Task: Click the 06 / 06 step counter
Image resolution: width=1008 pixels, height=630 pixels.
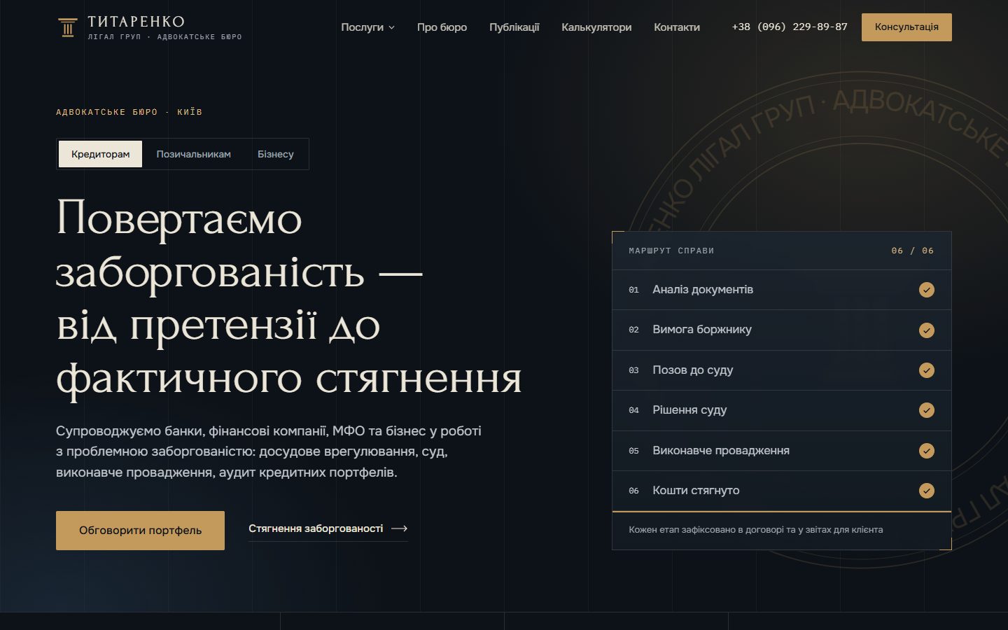Action: (913, 251)
